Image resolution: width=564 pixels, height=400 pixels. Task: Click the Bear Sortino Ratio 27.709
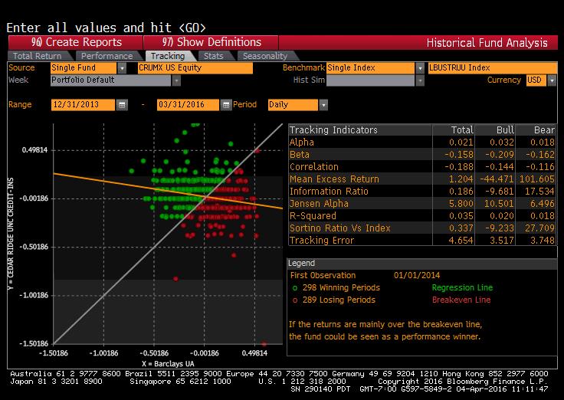point(539,228)
